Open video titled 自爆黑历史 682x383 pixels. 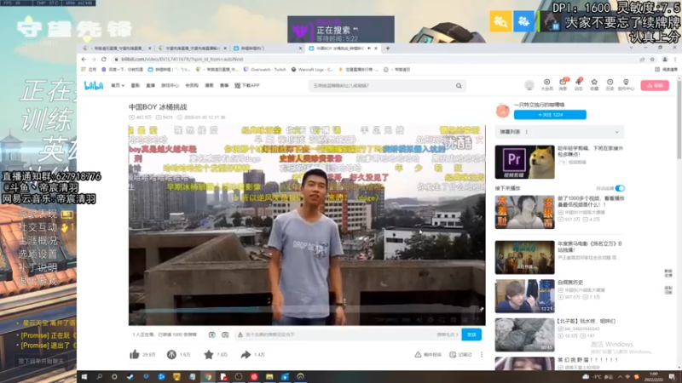[569, 283]
